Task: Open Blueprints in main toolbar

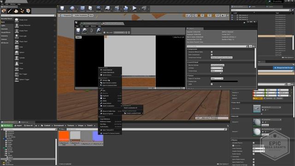Action: (107, 9)
